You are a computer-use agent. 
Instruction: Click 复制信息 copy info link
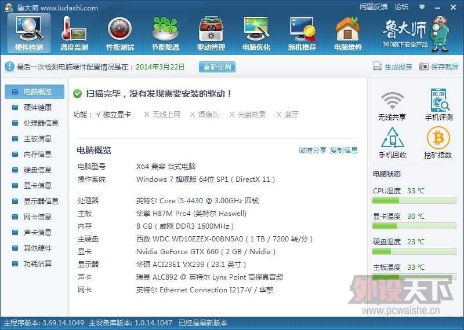344,150
